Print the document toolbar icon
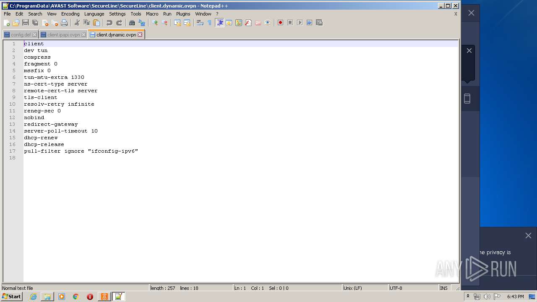Viewport: 537px width, 302px height. click(64, 23)
